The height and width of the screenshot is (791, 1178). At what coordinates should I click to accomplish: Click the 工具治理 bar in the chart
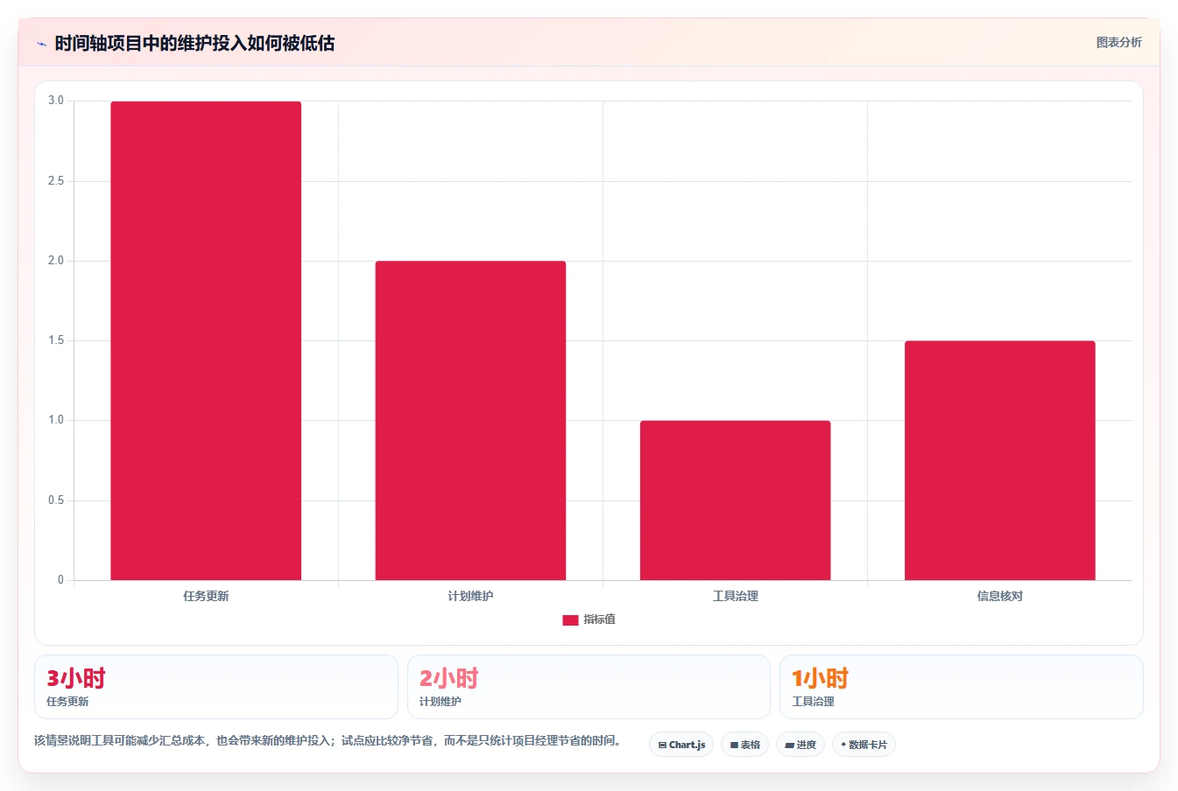[735, 500]
